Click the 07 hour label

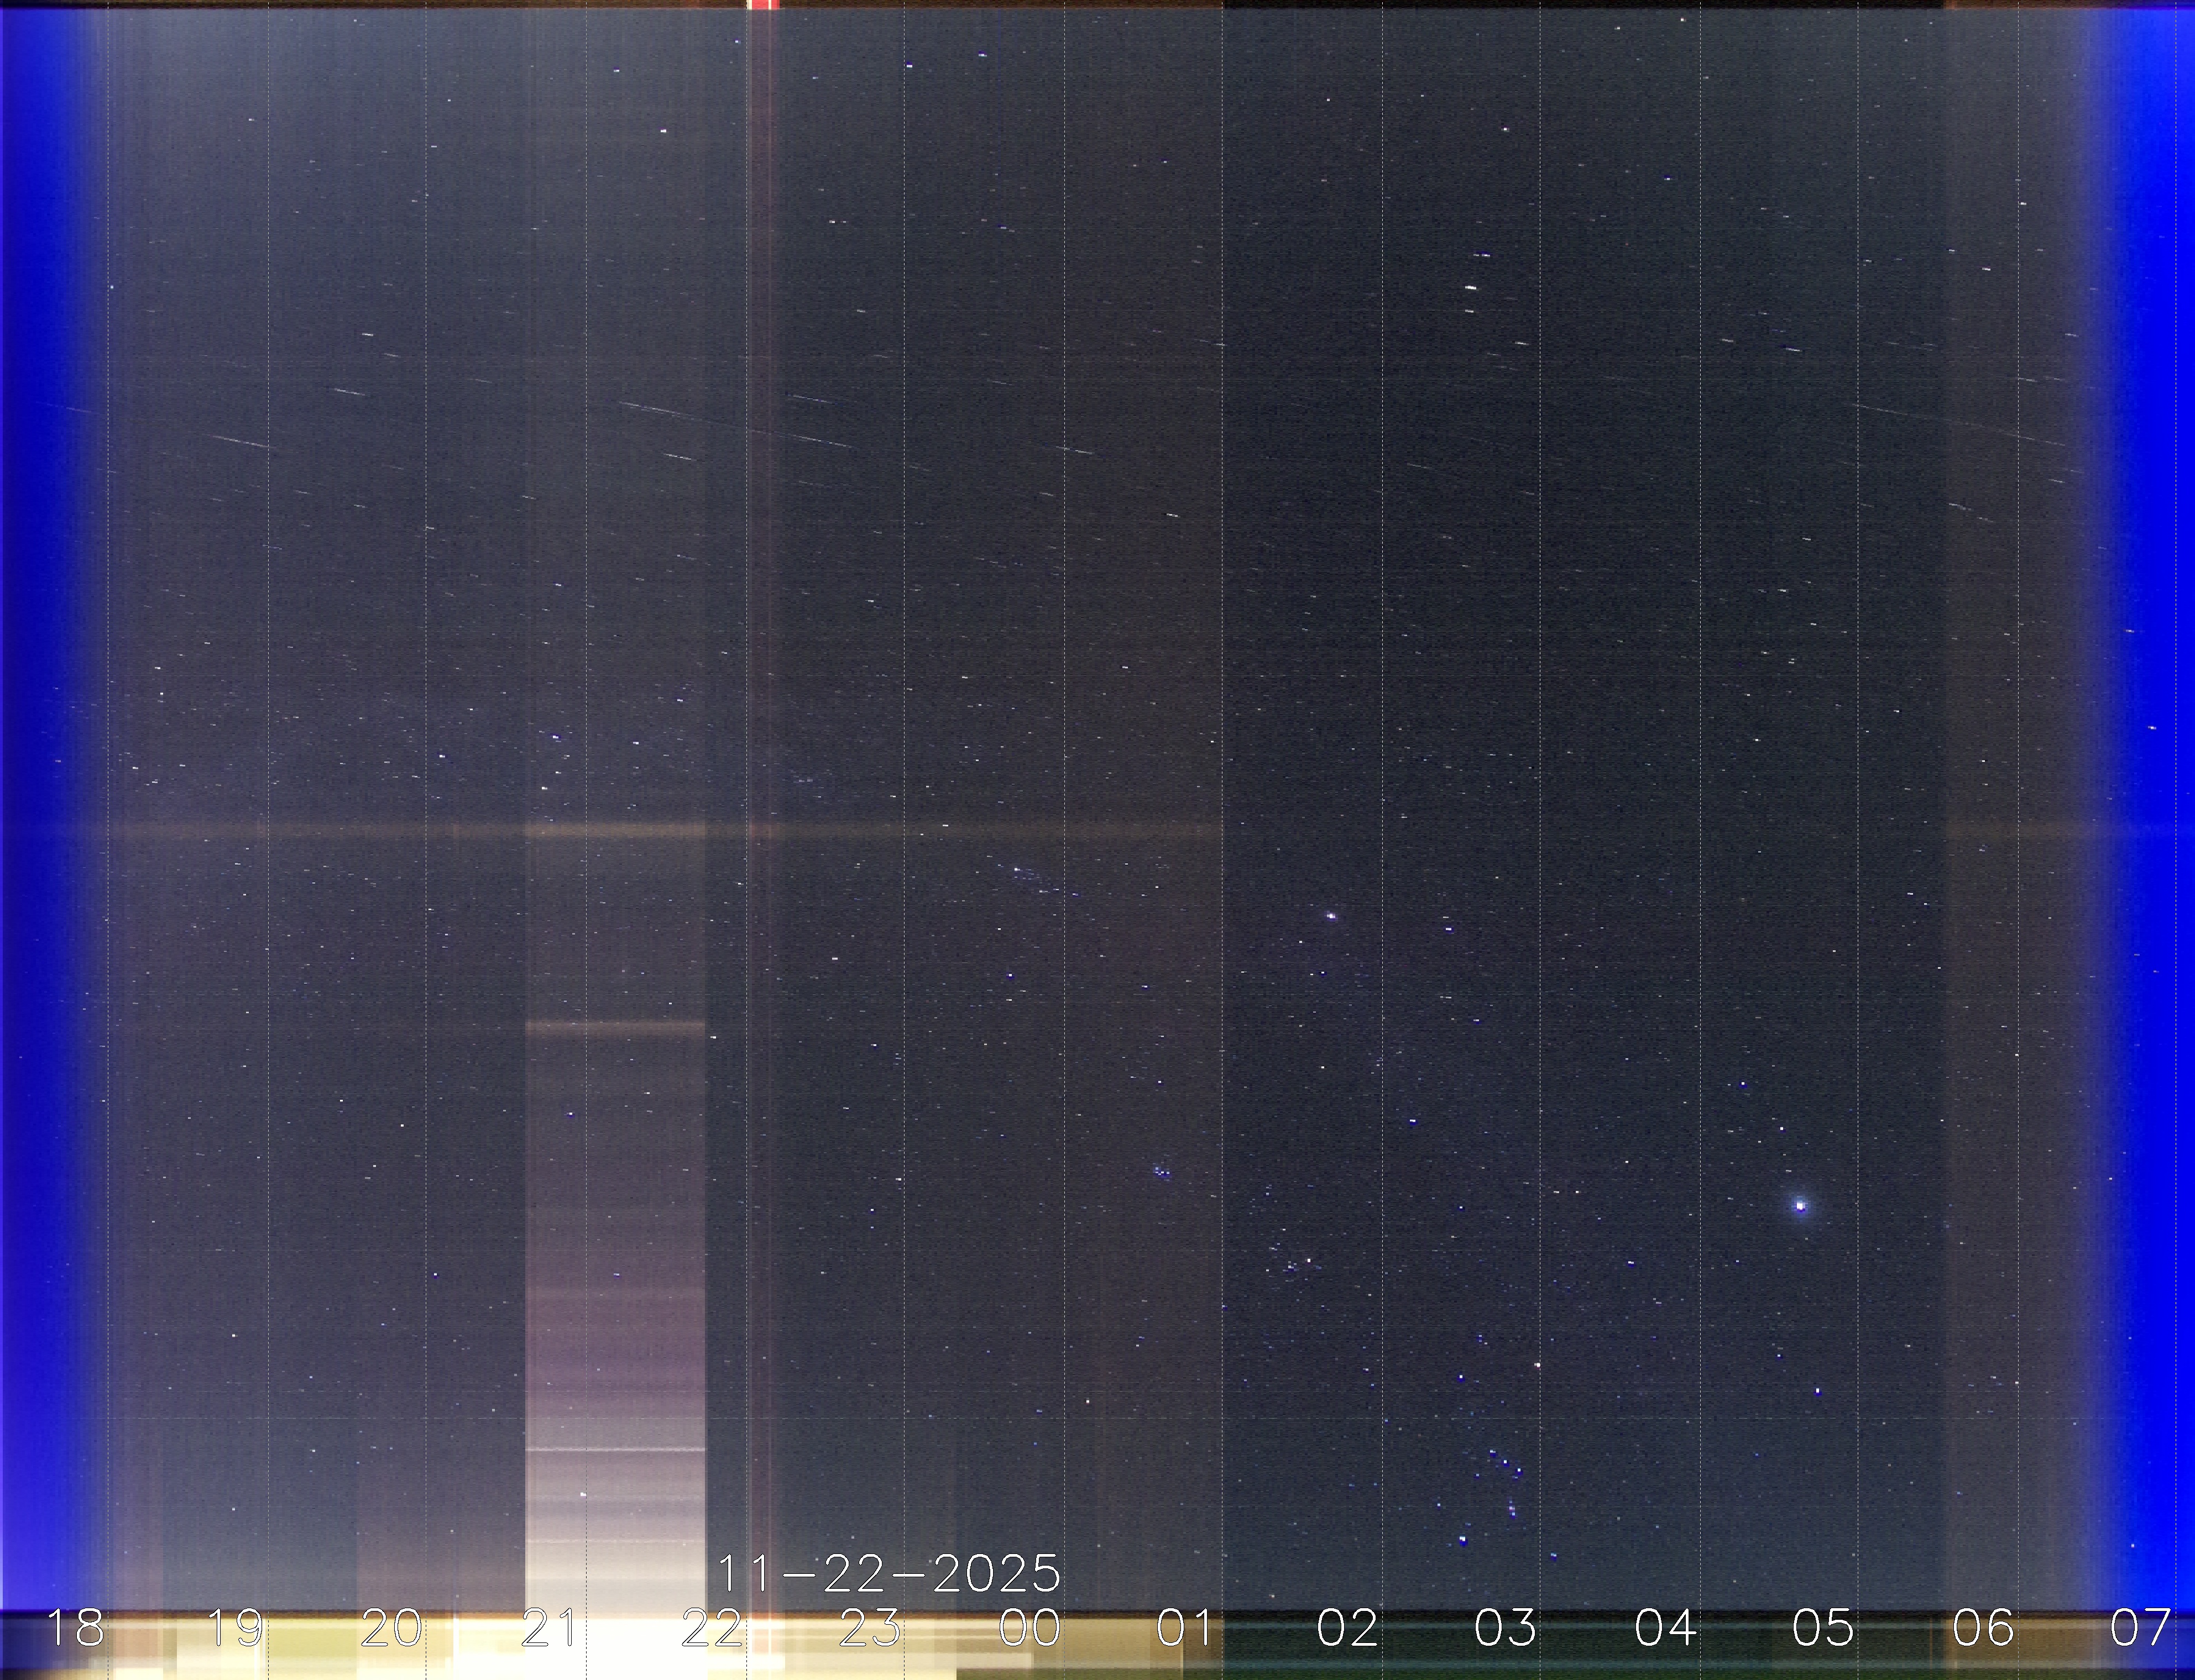point(2141,1628)
